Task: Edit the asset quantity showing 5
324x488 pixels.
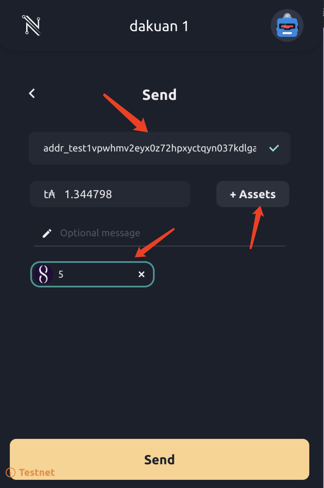Action: click(x=94, y=274)
